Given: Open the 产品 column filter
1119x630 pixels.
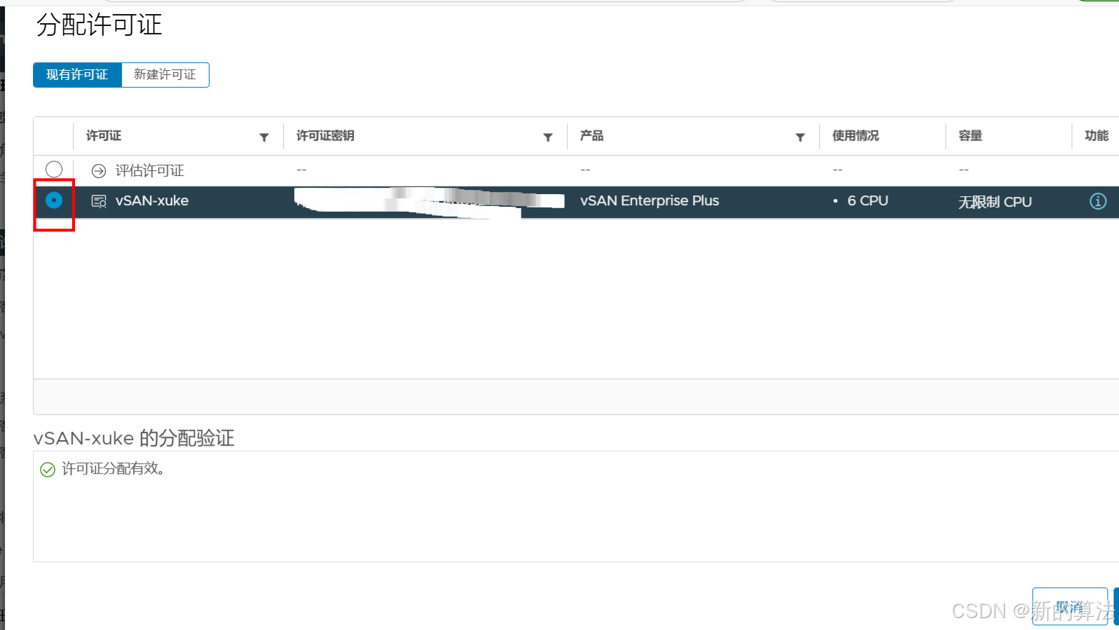Looking at the screenshot, I should point(800,137).
